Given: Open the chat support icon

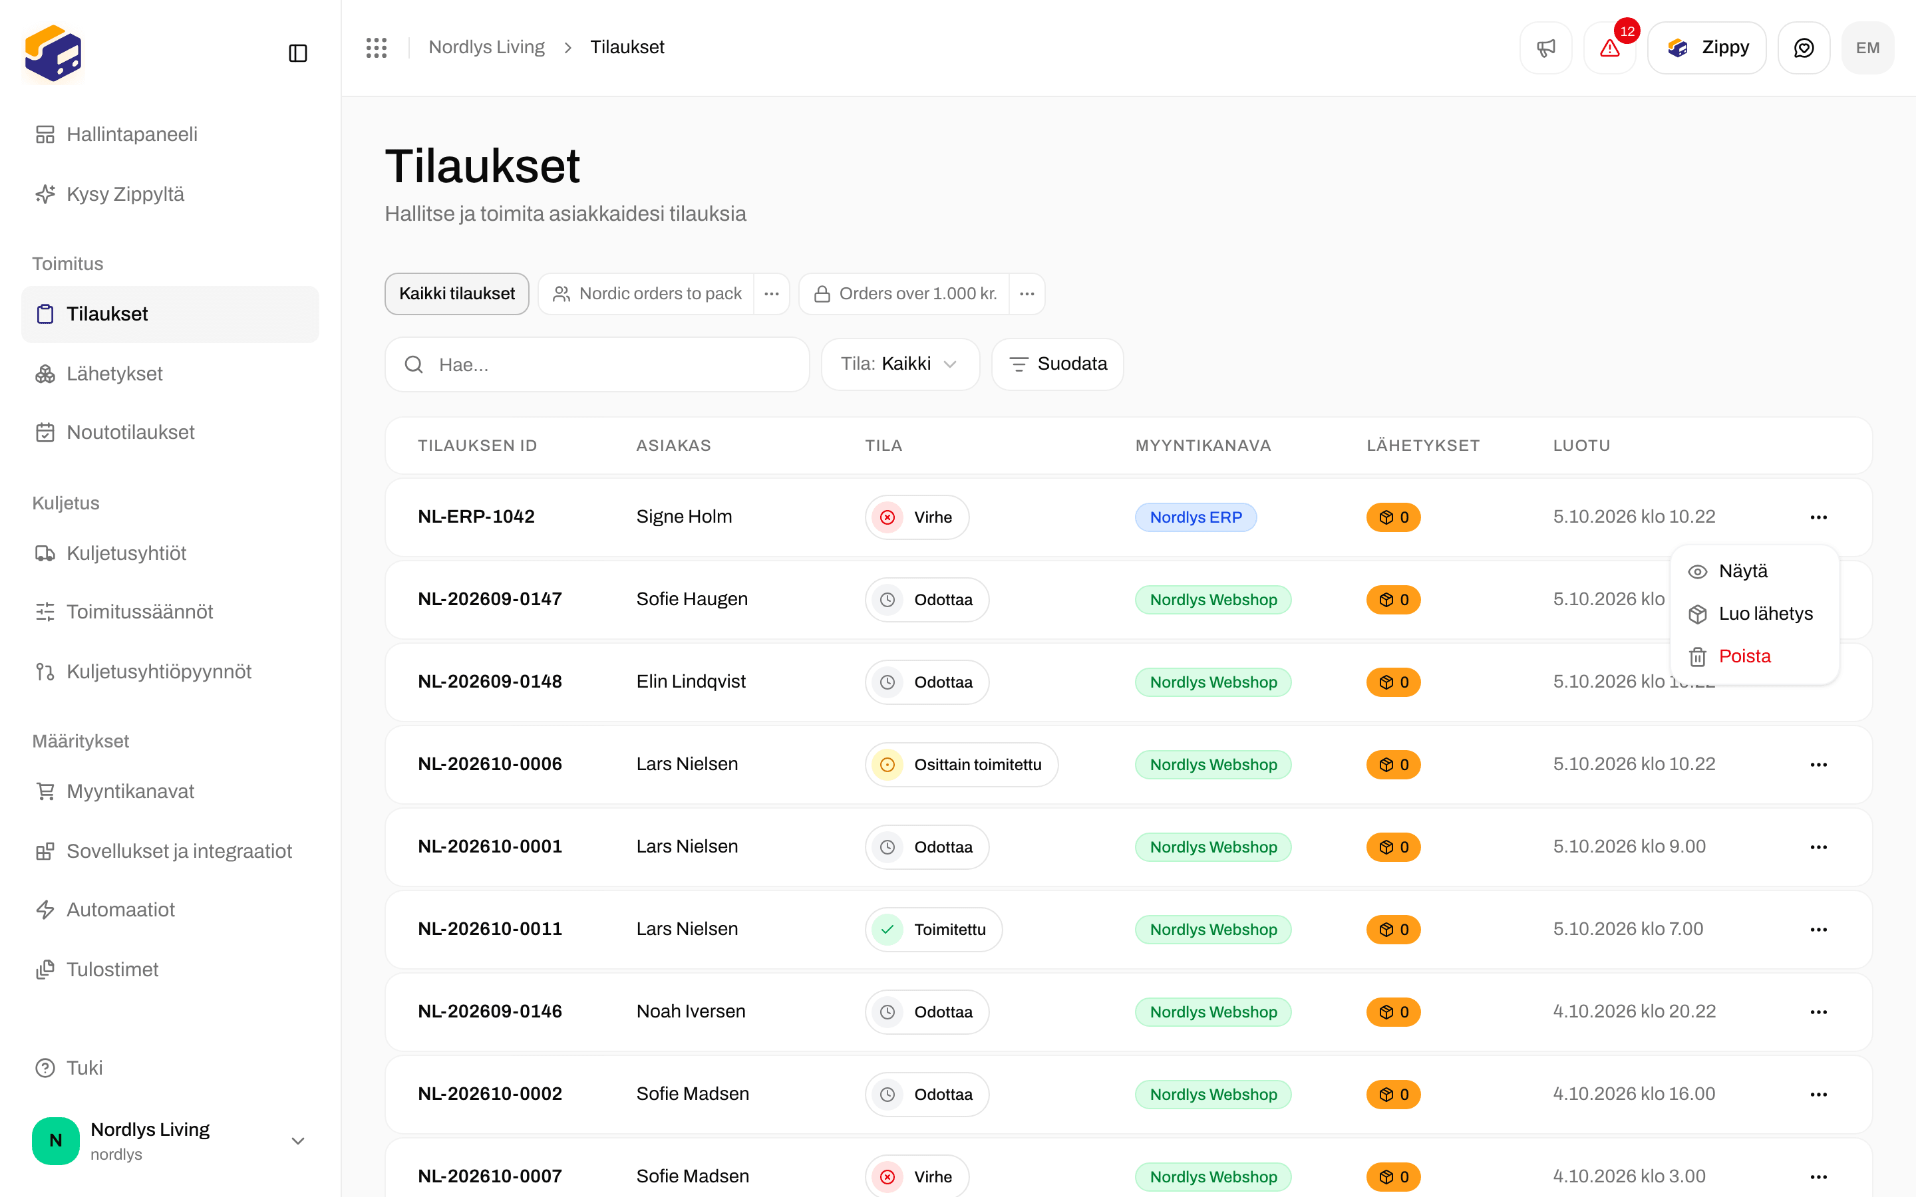Looking at the screenshot, I should 1804,47.
